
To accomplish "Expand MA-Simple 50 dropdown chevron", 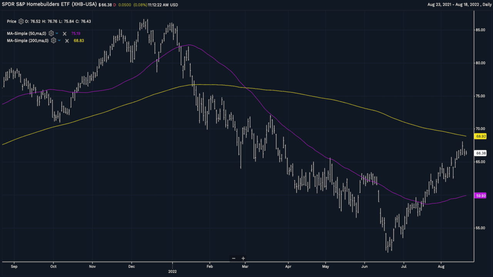I will (x=57, y=33).
